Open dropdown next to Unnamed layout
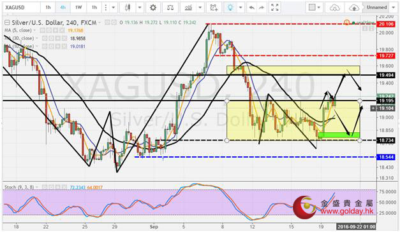The height and width of the screenshot is (232, 400). click(393, 8)
